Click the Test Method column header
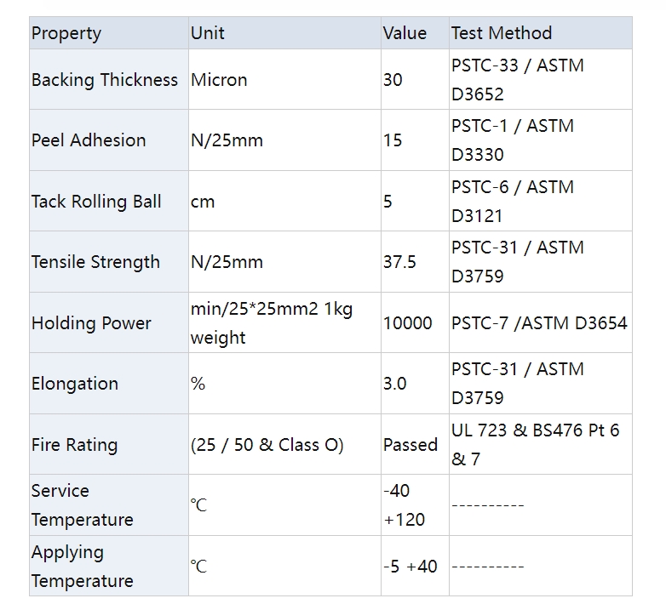The image size is (666, 604). [502, 33]
